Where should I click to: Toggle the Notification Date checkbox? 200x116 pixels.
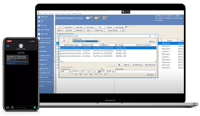57,34
